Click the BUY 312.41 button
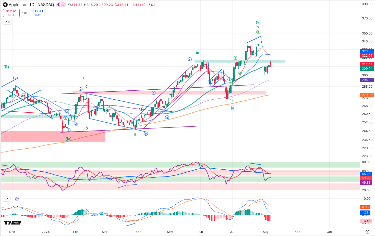This screenshot has width=375, height=236. pos(38,13)
